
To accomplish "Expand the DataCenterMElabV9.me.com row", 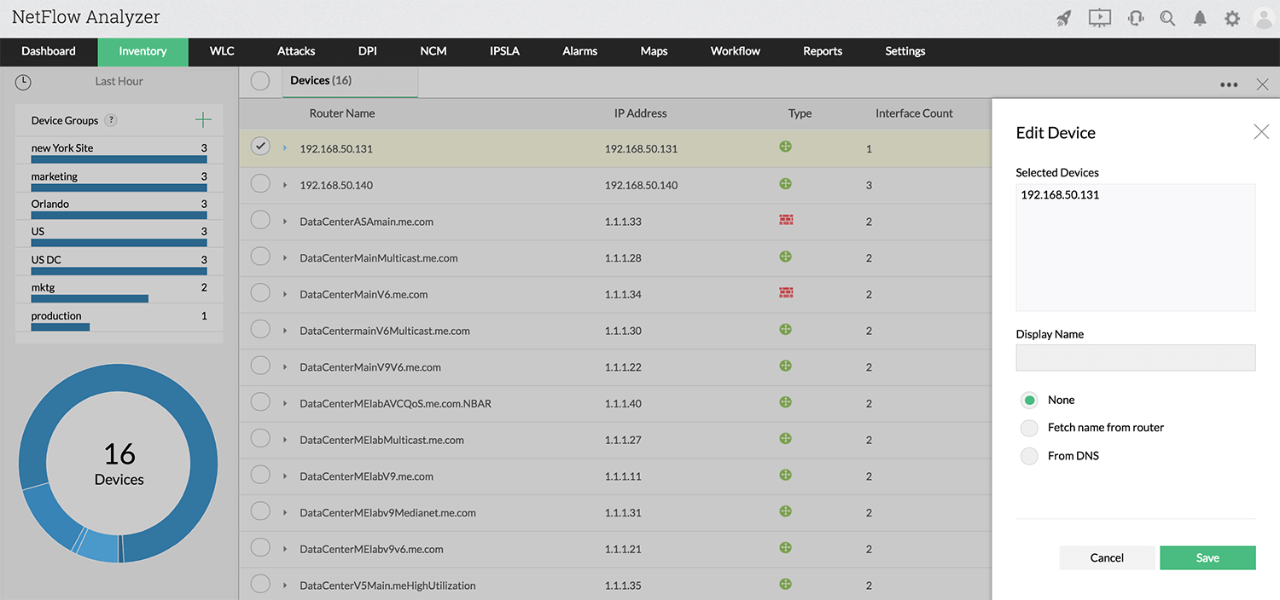I will coord(285,476).
